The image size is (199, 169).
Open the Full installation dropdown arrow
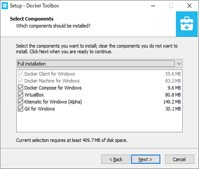point(179,64)
